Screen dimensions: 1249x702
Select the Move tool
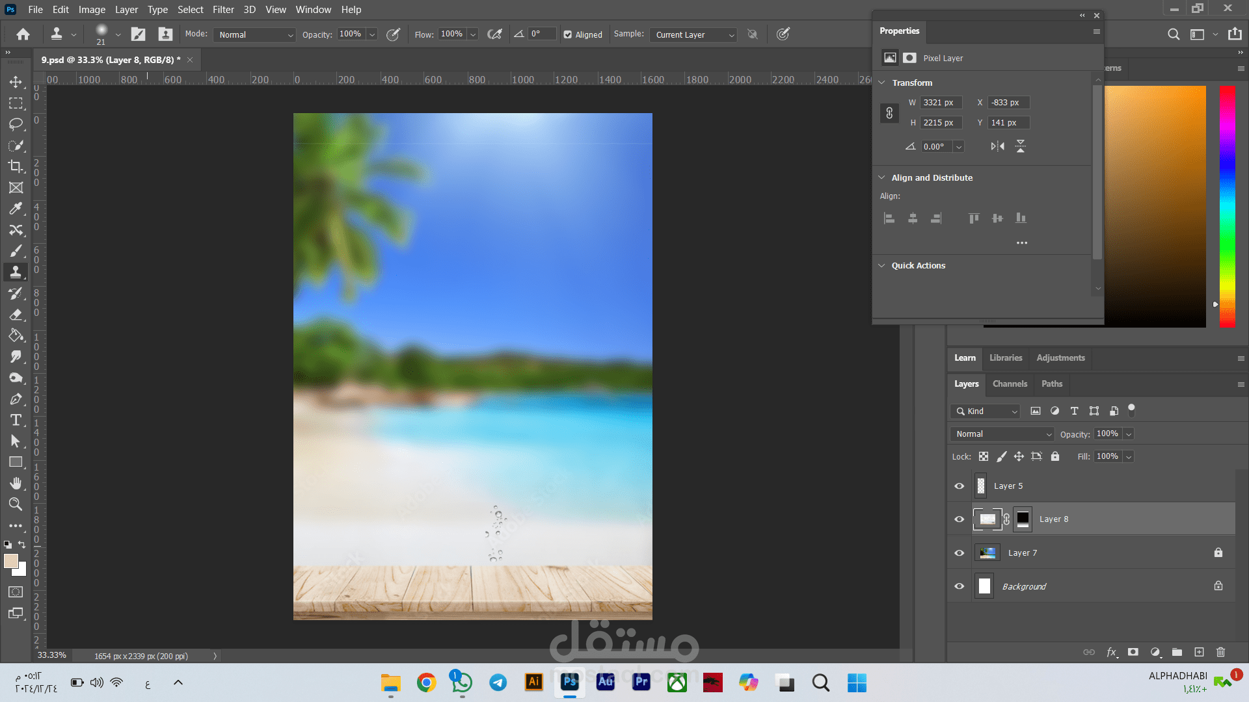point(16,82)
